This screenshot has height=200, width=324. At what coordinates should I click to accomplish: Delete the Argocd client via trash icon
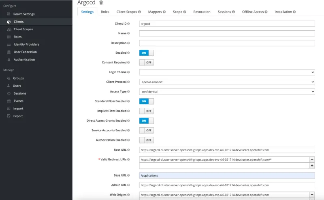101,2
